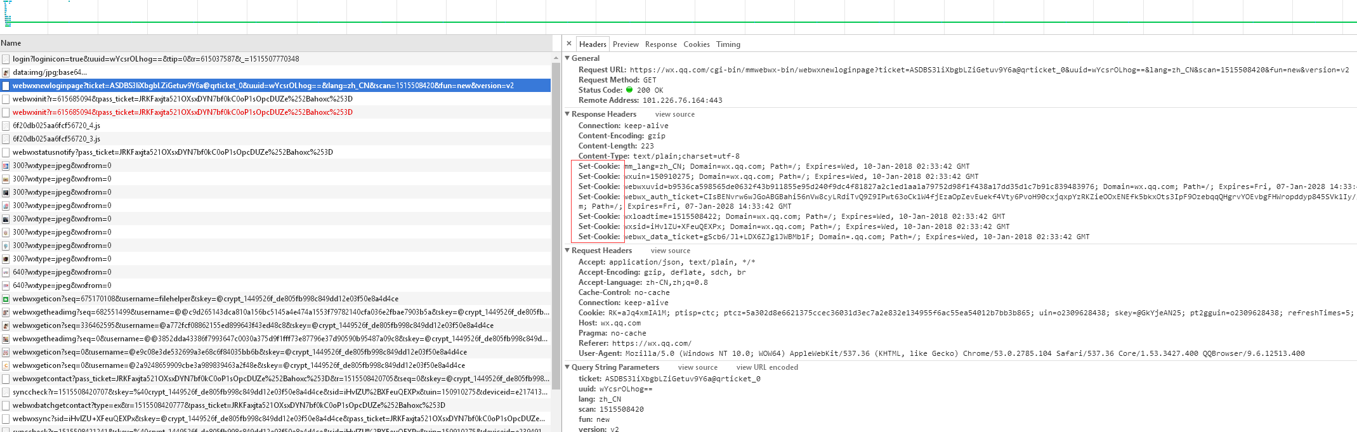
Task: Click the file icon of webwxsync?sid request
Action: tap(6, 419)
